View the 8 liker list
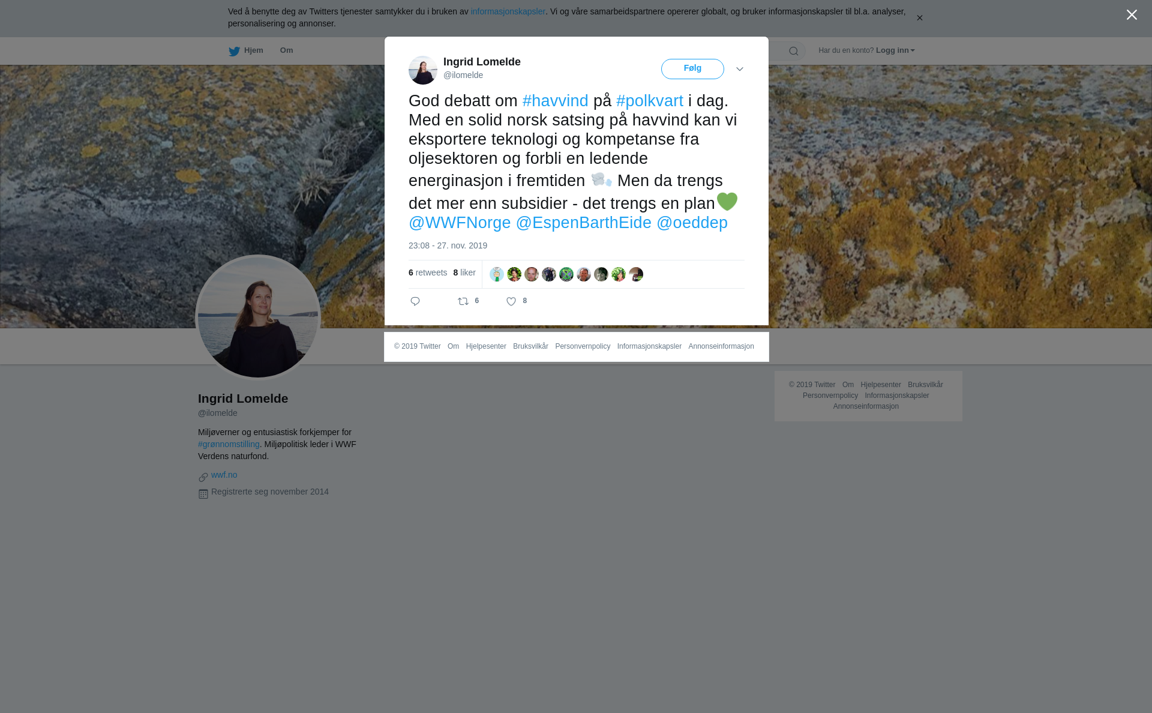The width and height of the screenshot is (1152, 713). [x=464, y=272]
